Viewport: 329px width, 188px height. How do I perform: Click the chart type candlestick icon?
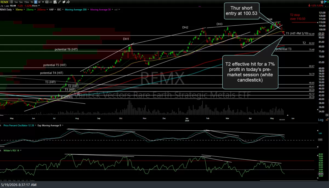[47, 2]
